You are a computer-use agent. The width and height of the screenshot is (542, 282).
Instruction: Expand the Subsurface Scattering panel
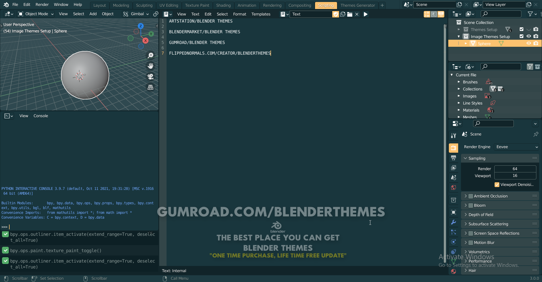tap(465, 224)
